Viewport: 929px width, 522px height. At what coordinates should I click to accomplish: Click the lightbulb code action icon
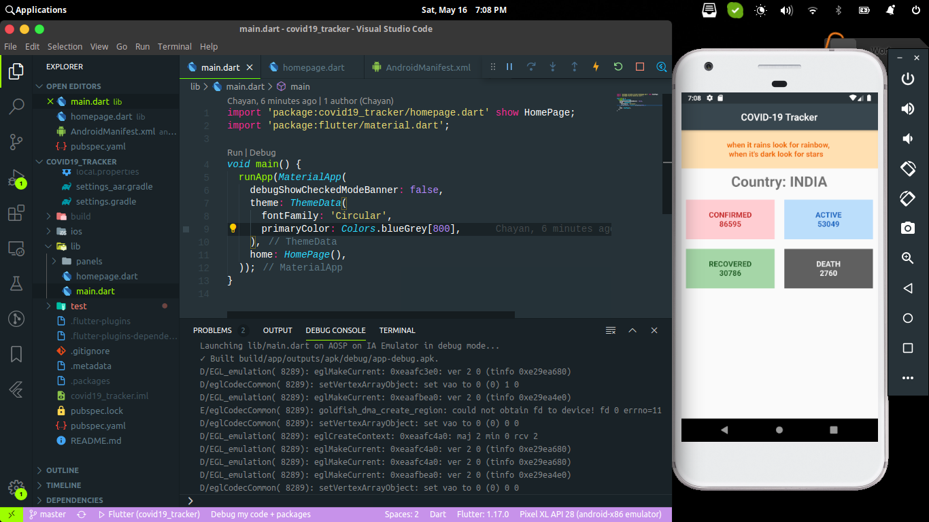233,229
